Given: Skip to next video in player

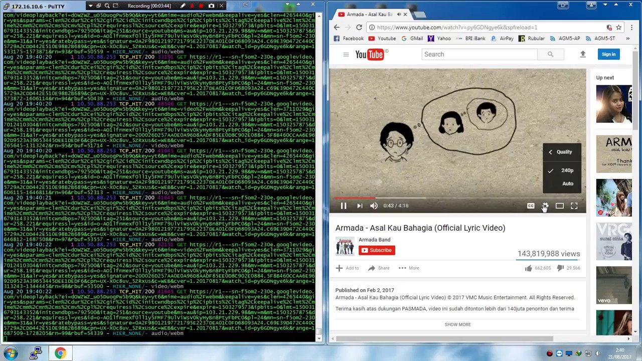Looking at the screenshot, I should coord(360,206).
